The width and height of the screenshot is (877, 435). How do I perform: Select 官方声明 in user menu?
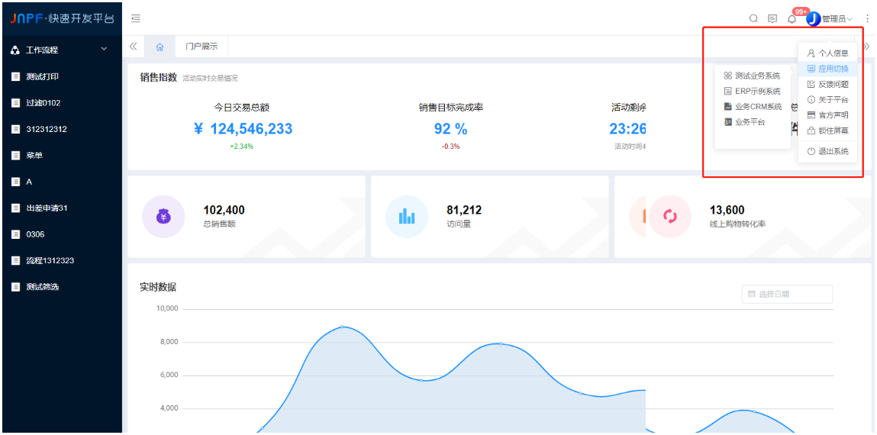click(828, 116)
